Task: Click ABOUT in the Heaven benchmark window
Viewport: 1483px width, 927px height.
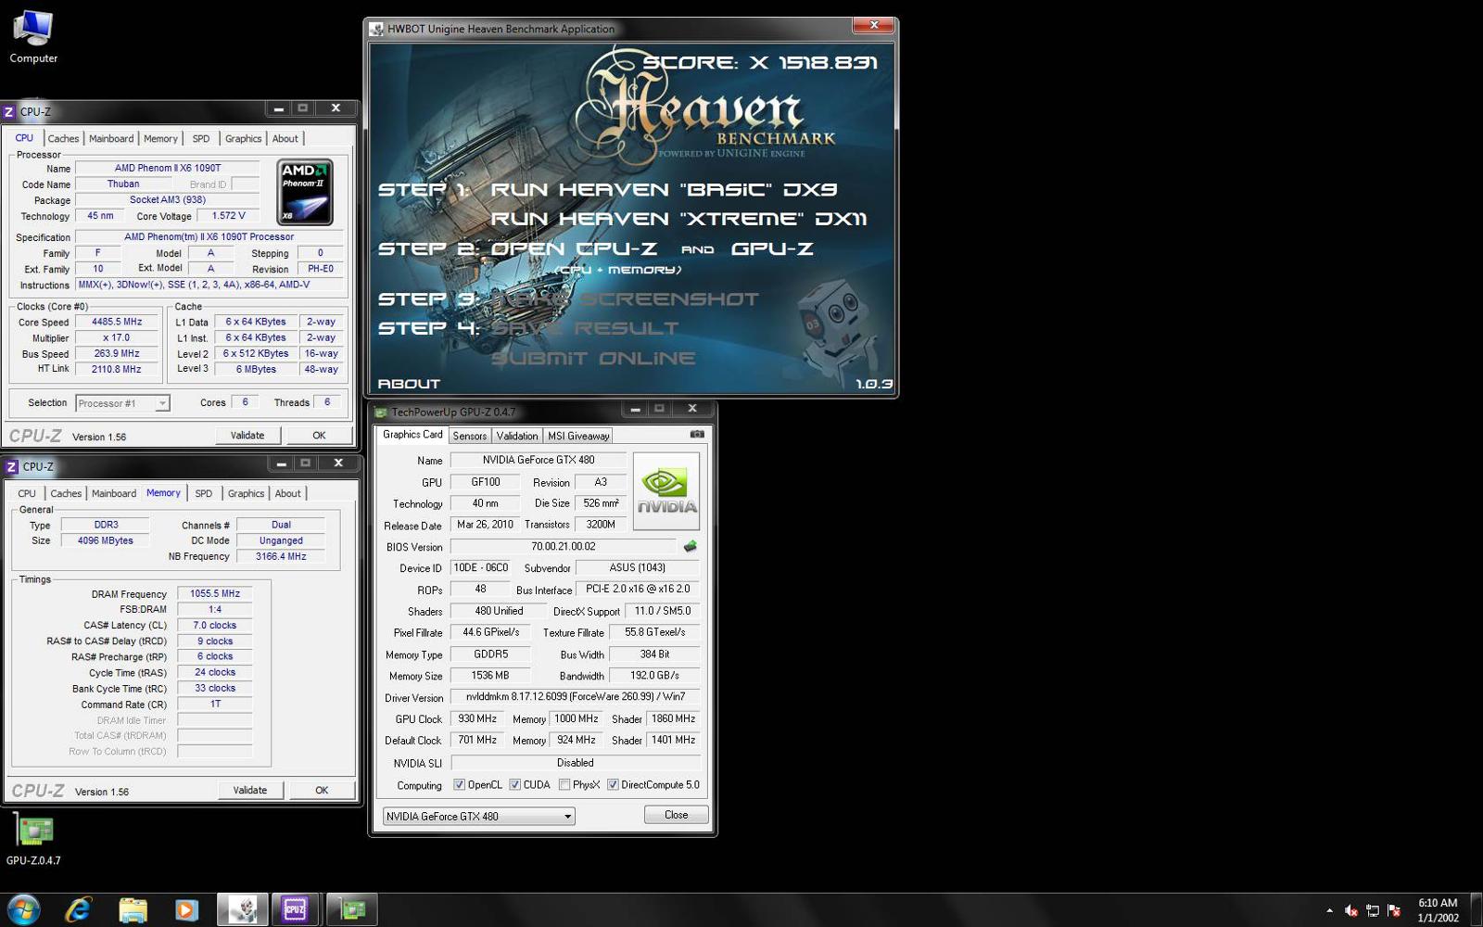Action: pyautogui.click(x=409, y=384)
